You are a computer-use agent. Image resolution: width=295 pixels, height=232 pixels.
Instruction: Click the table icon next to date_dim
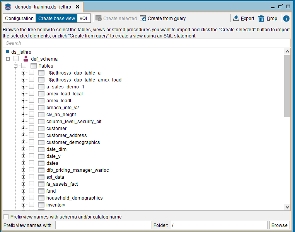[x=41, y=149]
